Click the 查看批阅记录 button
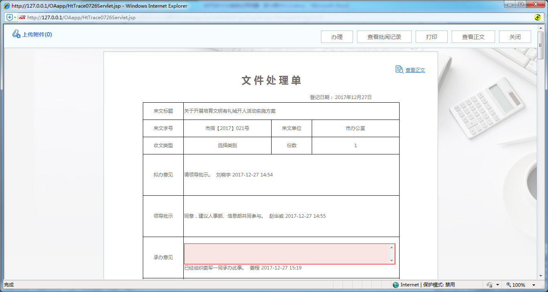The height and width of the screenshot is (292, 548). tap(384, 36)
